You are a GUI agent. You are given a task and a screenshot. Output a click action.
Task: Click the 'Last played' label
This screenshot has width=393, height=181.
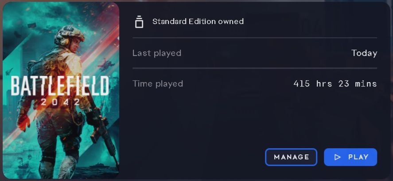click(157, 53)
